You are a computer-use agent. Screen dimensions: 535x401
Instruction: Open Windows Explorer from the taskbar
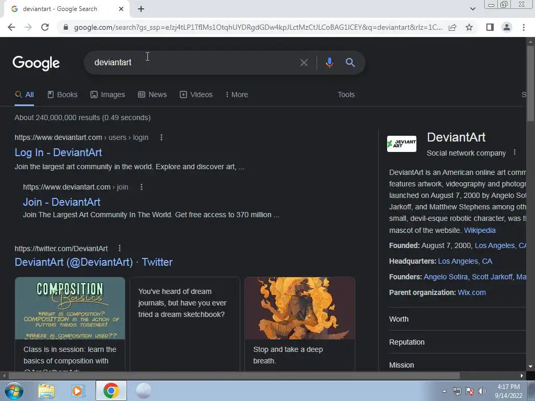46,391
